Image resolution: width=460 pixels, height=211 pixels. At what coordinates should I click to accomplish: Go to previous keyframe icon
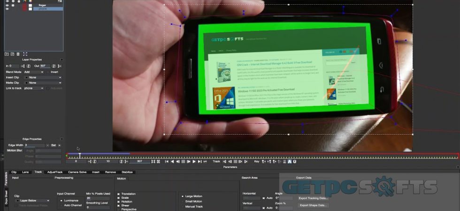tap(264, 161)
